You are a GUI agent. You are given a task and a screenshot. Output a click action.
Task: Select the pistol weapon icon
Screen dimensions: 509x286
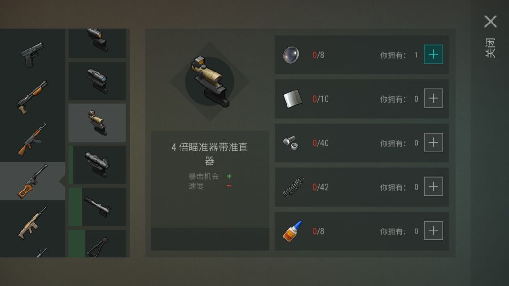click(32, 55)
